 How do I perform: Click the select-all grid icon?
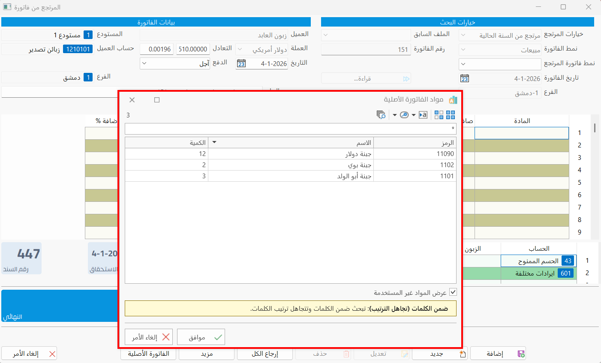(x=451, y=115)
